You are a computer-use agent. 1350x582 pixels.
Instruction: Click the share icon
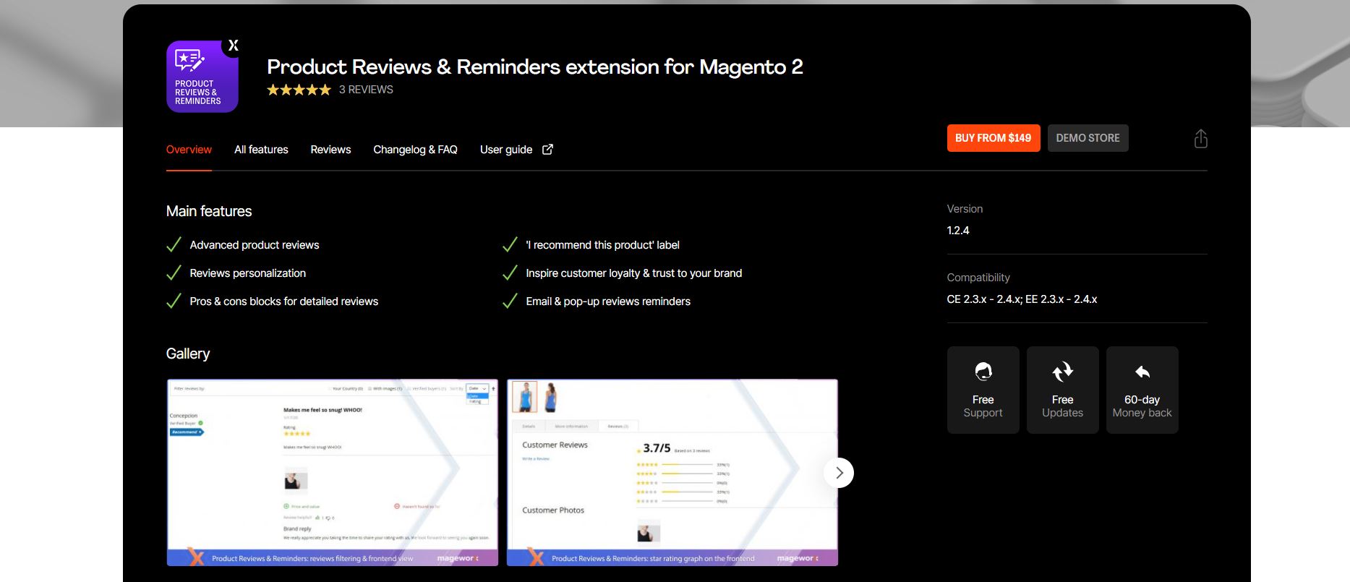(1201, 138)
